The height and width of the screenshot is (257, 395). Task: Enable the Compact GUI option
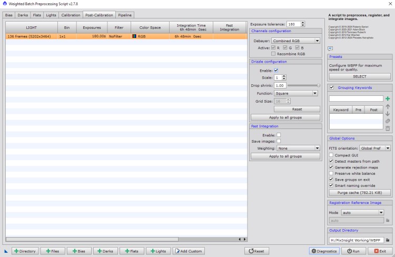click(x=331, y=155)
